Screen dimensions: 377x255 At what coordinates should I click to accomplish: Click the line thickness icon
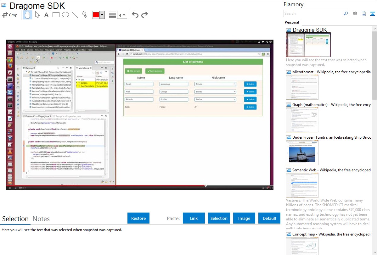click(112, 15)
